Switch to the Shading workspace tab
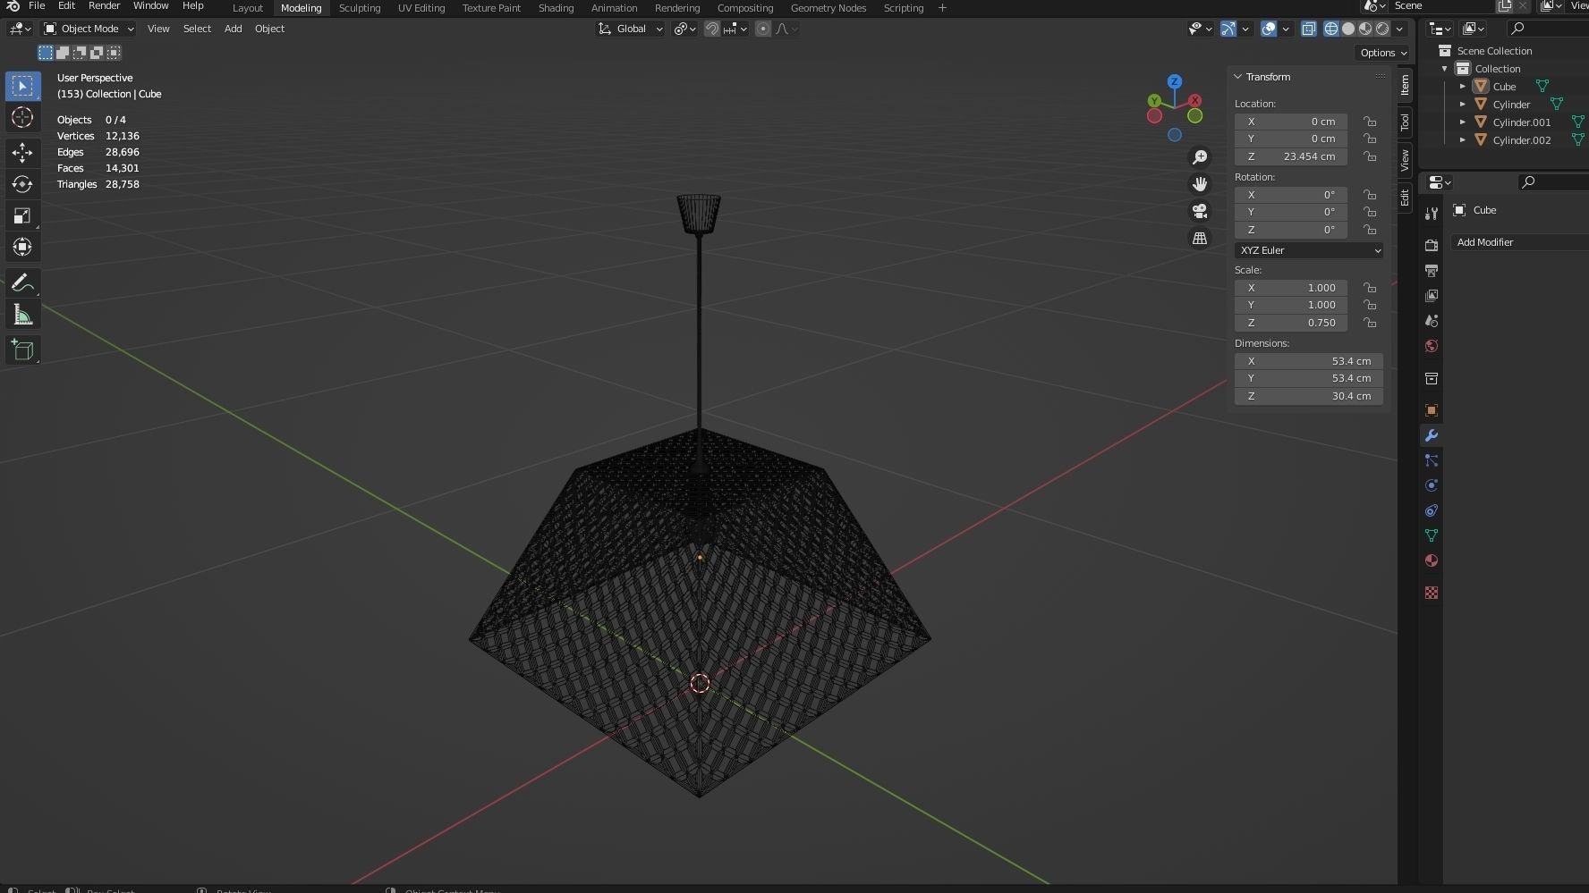Image resolution: width=1589 pixels, height=893 pixels. pos(556,8)
